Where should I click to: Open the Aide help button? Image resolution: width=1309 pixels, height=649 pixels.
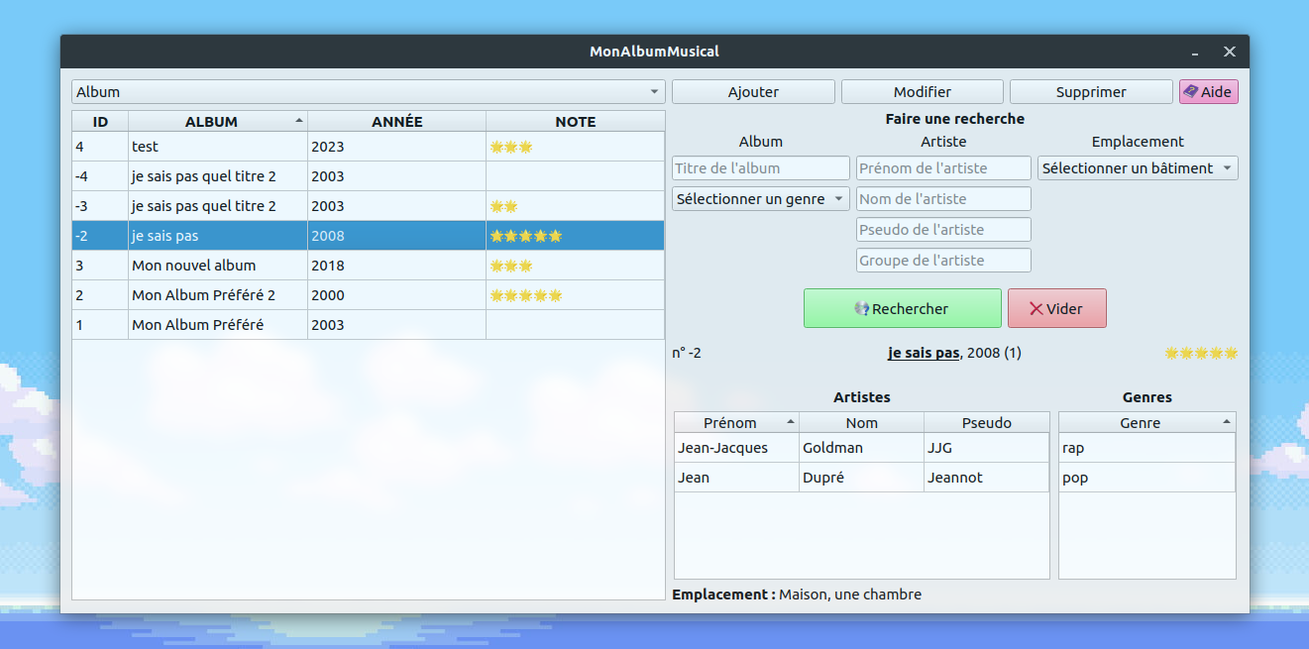(x=1208, y=91)
